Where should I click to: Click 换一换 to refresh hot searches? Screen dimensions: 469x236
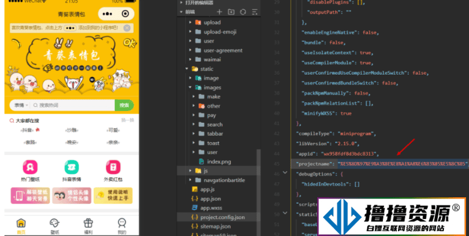pyautogui.click(x=128, y=120)
